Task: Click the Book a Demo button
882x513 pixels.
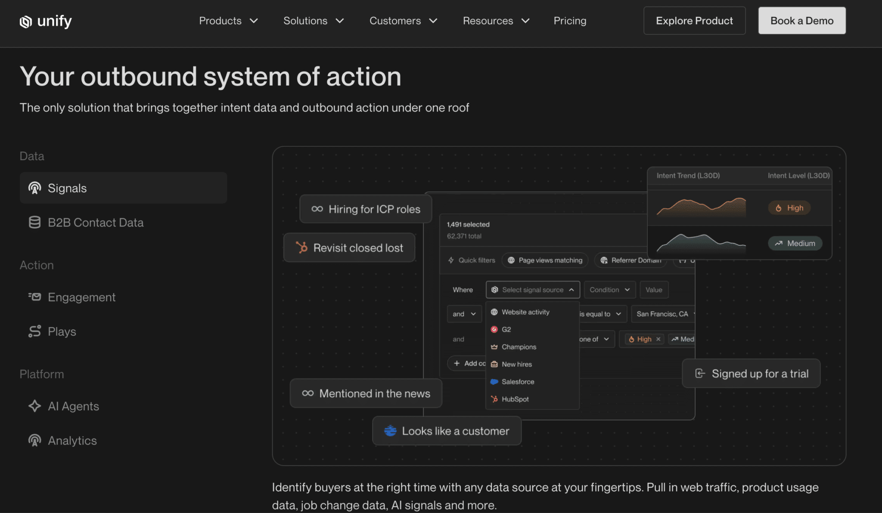Action: (802, 21)
